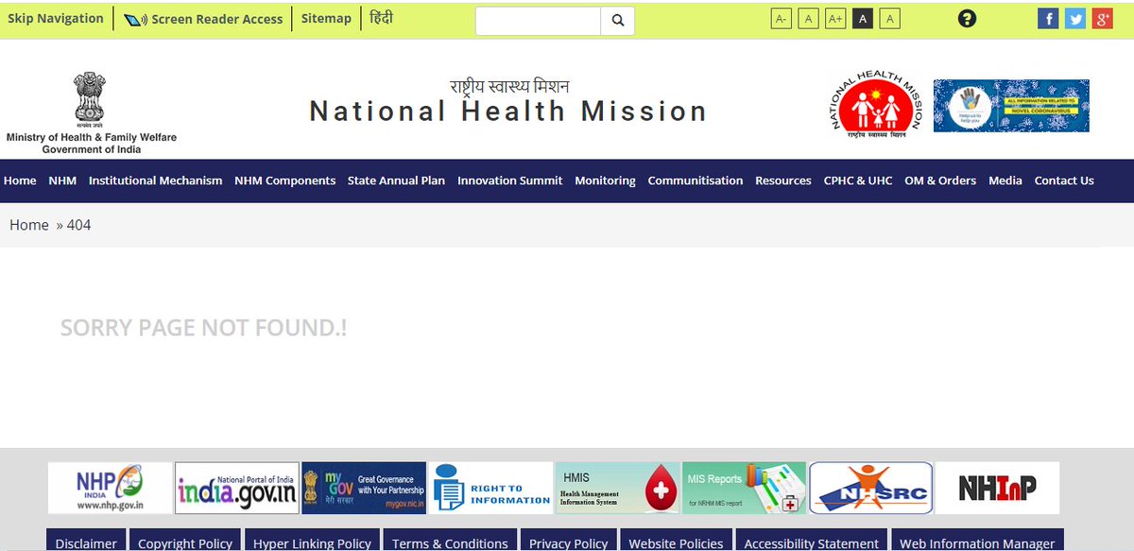Screen dimensions: 1134x551
Task: Switch to standard contrast theme A
Action: click(890, 19)
